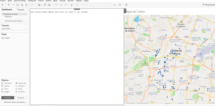Viewport: 215px width, 106px height.
Task: Click the Google Maps Embed API error text
Action: (60, 12)
